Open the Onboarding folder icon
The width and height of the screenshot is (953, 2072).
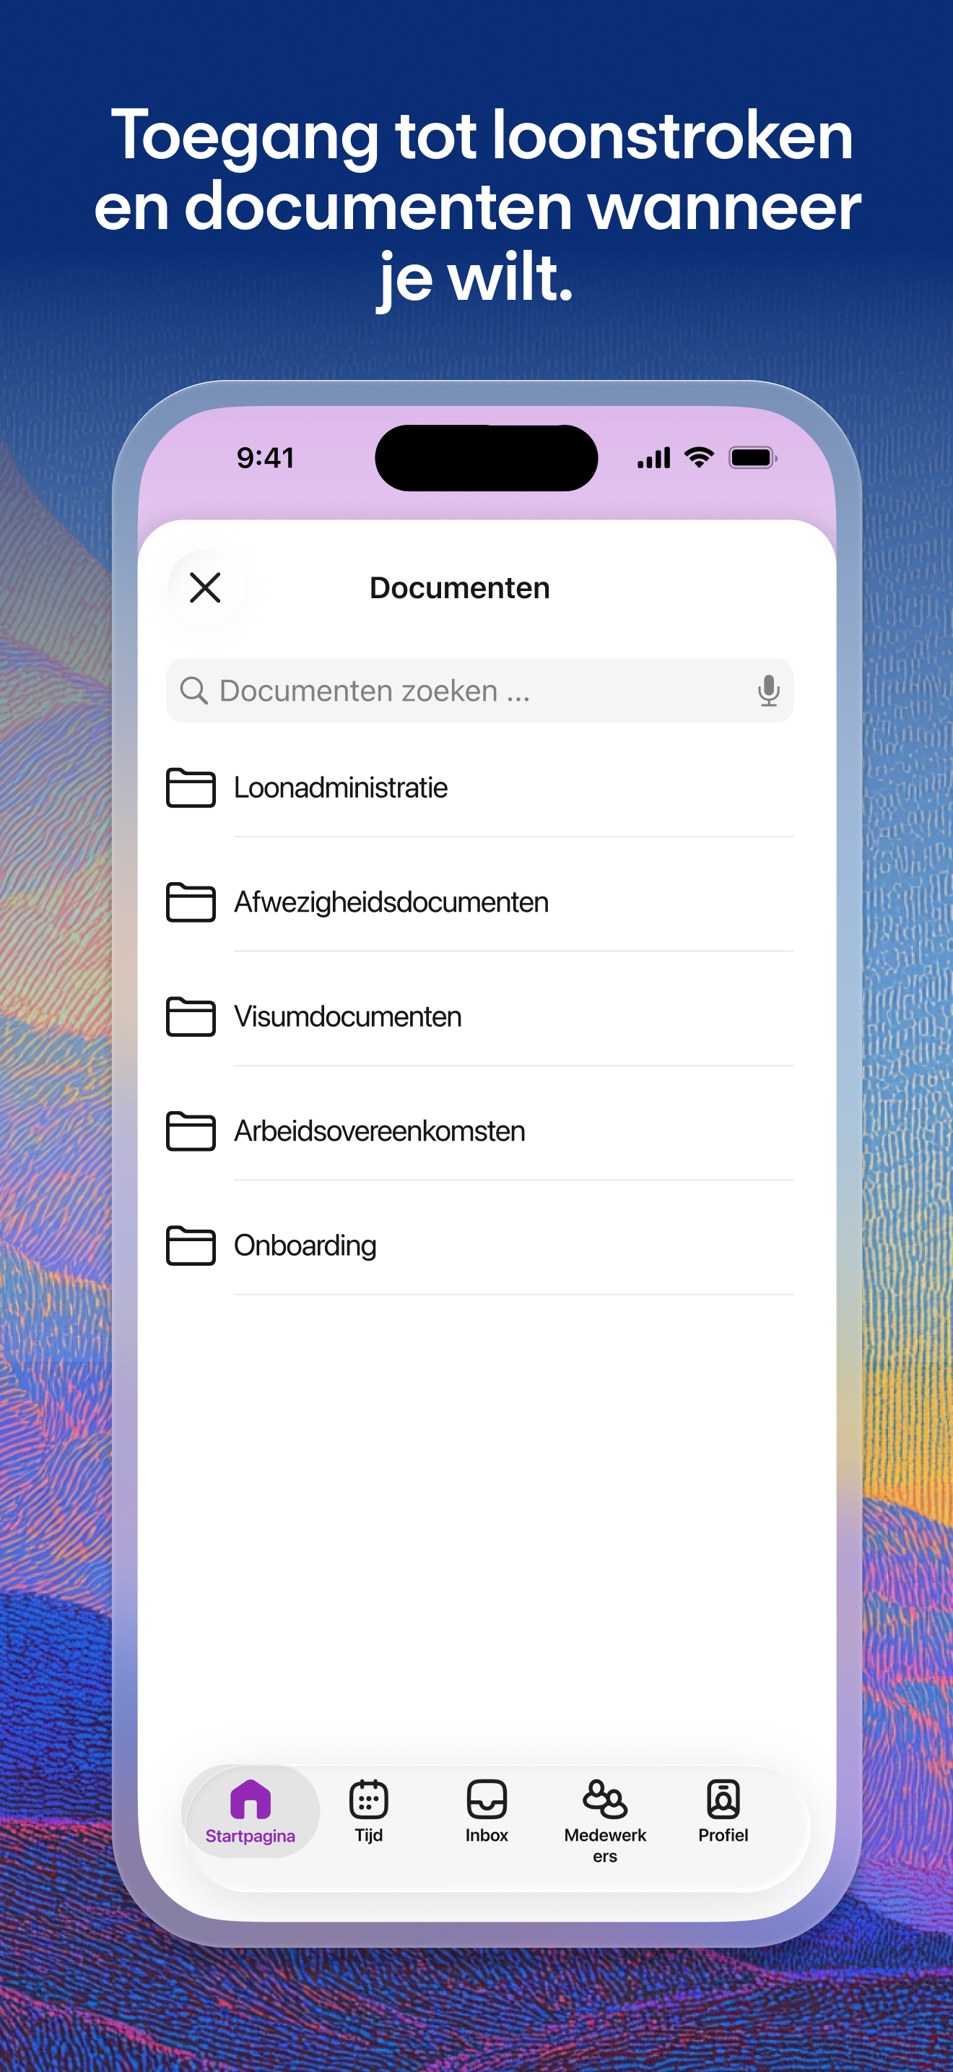click(191, 1245)
